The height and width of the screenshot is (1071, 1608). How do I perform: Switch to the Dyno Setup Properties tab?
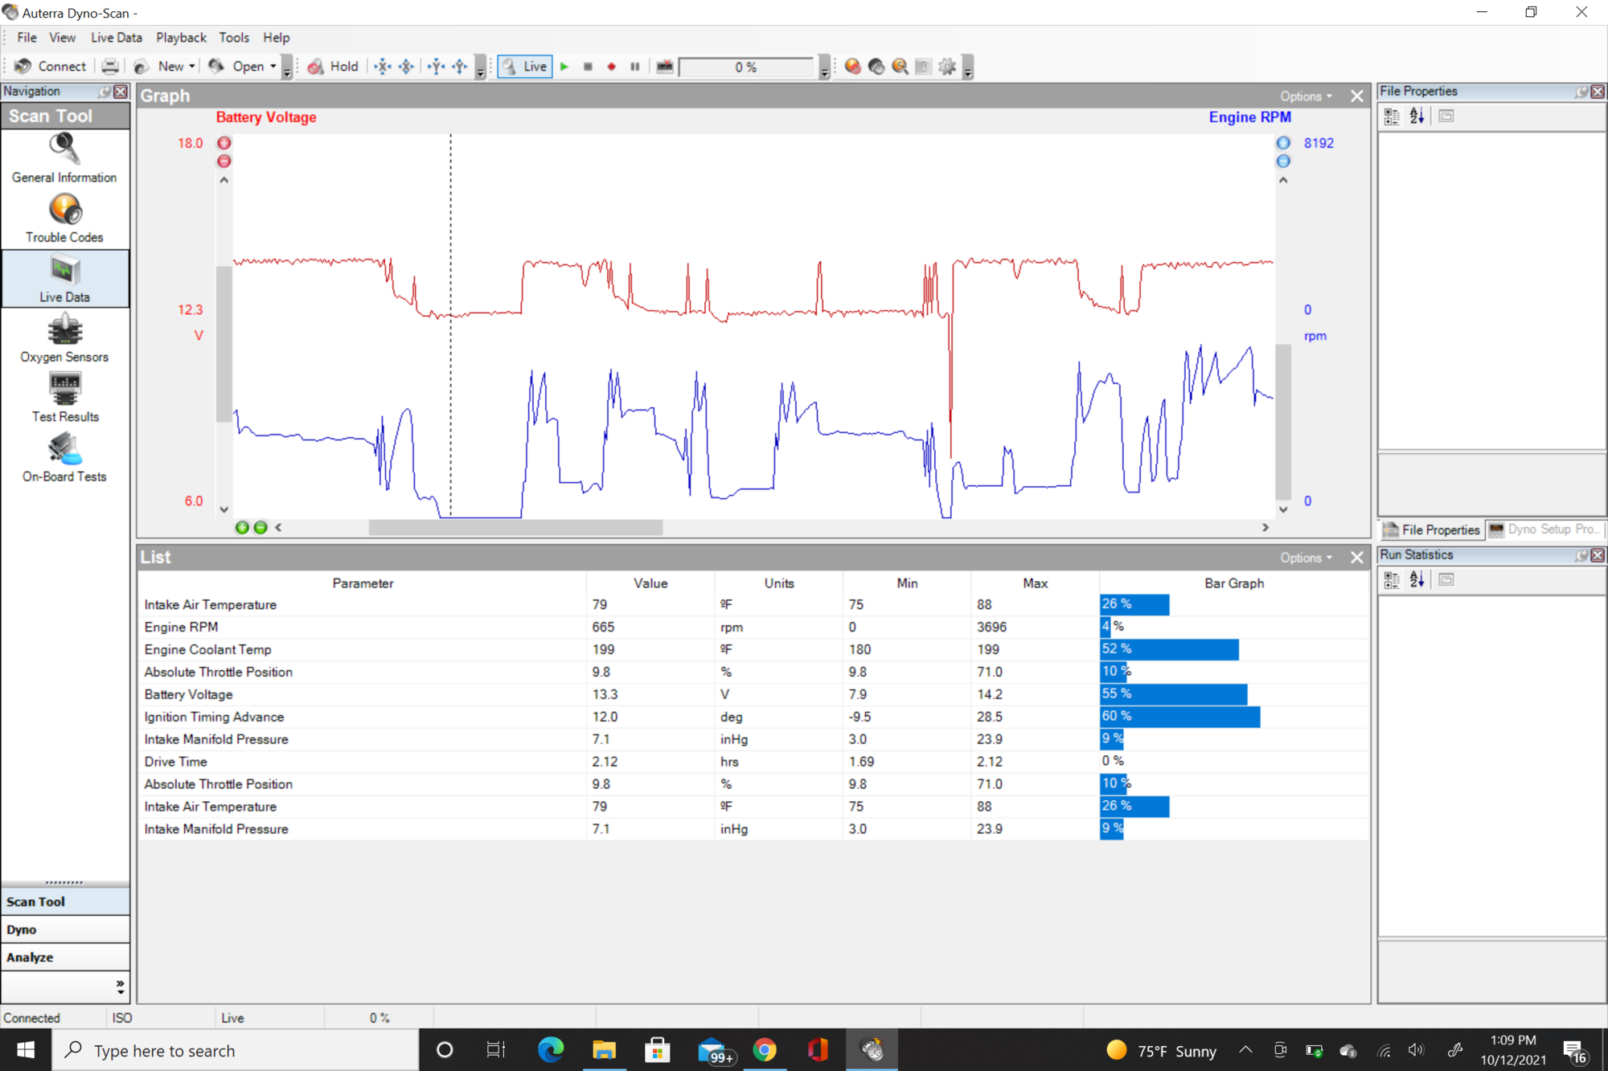coord(1544,529)
